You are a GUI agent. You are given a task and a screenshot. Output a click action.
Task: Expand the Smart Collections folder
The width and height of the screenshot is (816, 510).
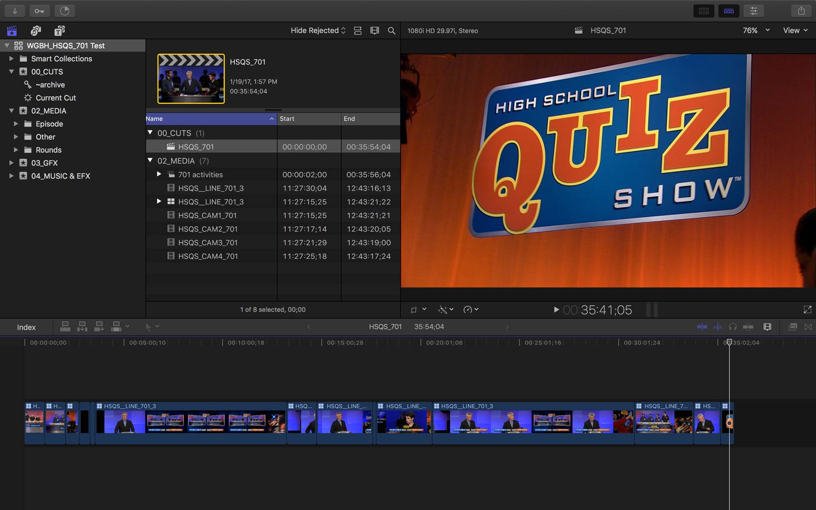(x=11, y=58)
